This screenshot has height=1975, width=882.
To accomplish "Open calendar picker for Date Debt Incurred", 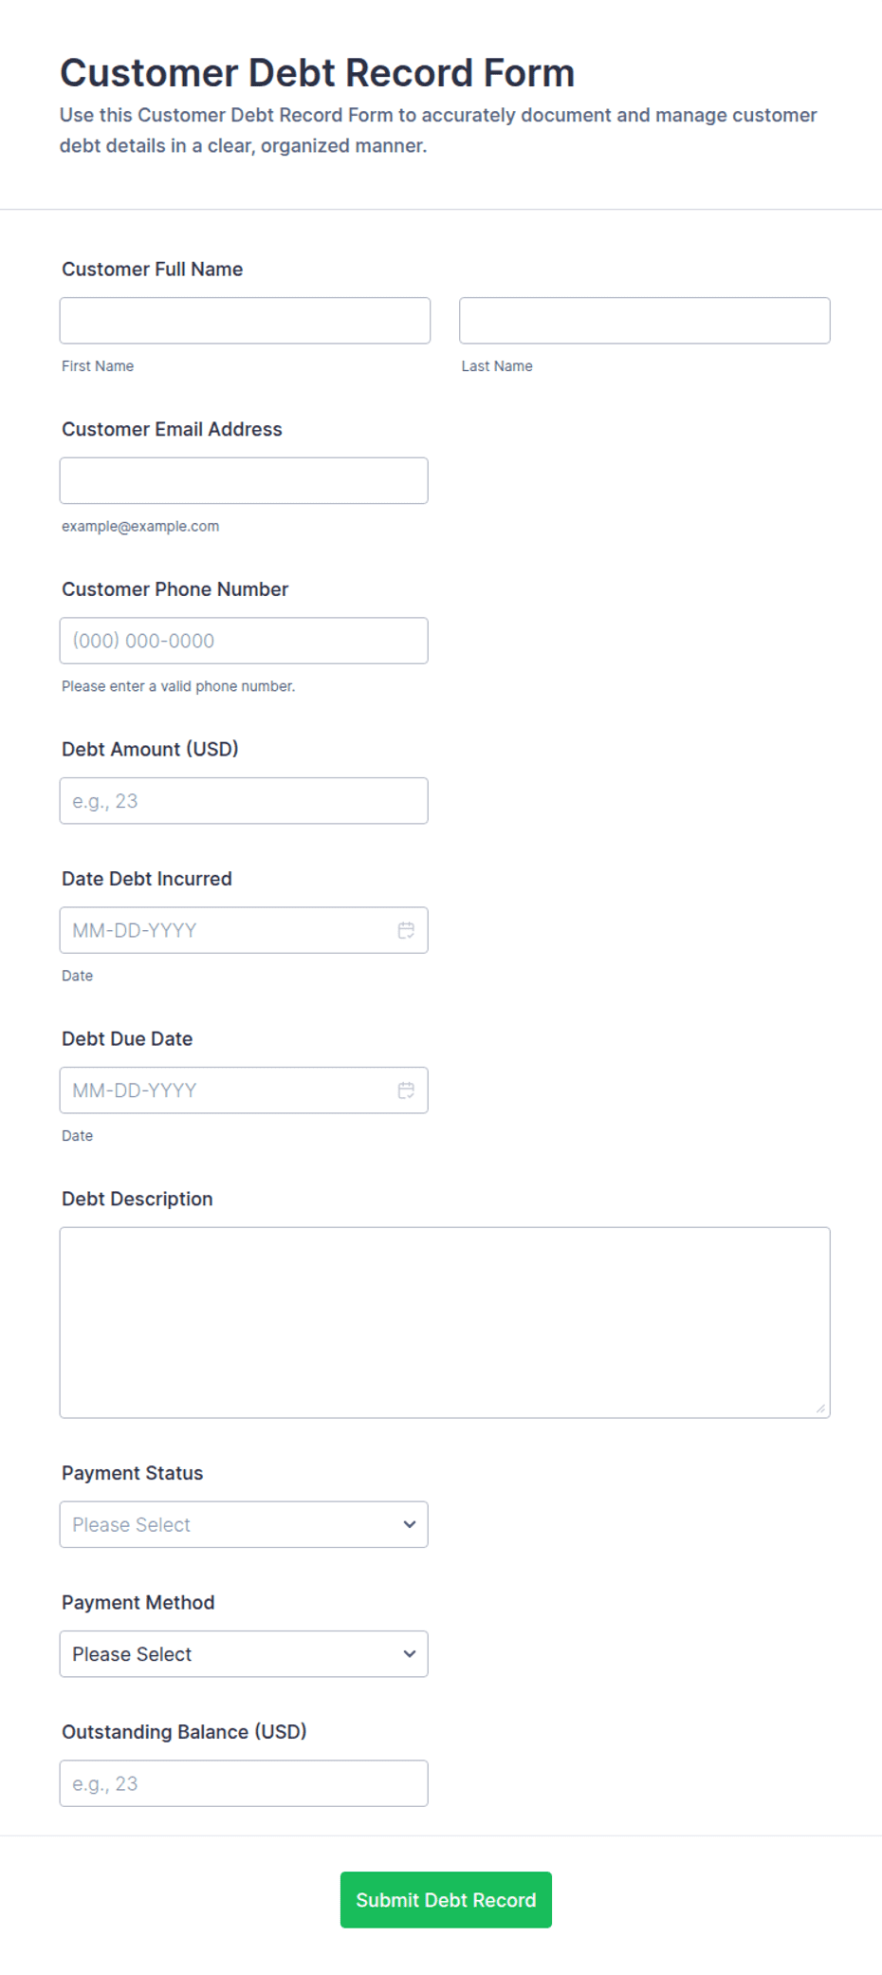I will pyautogui.click(x=406, y=930).
